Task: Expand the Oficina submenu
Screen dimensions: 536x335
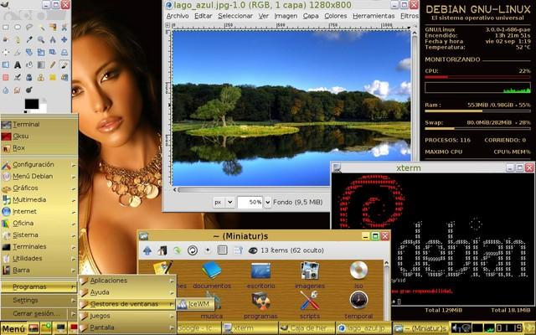Action: (x=39, y=224)
